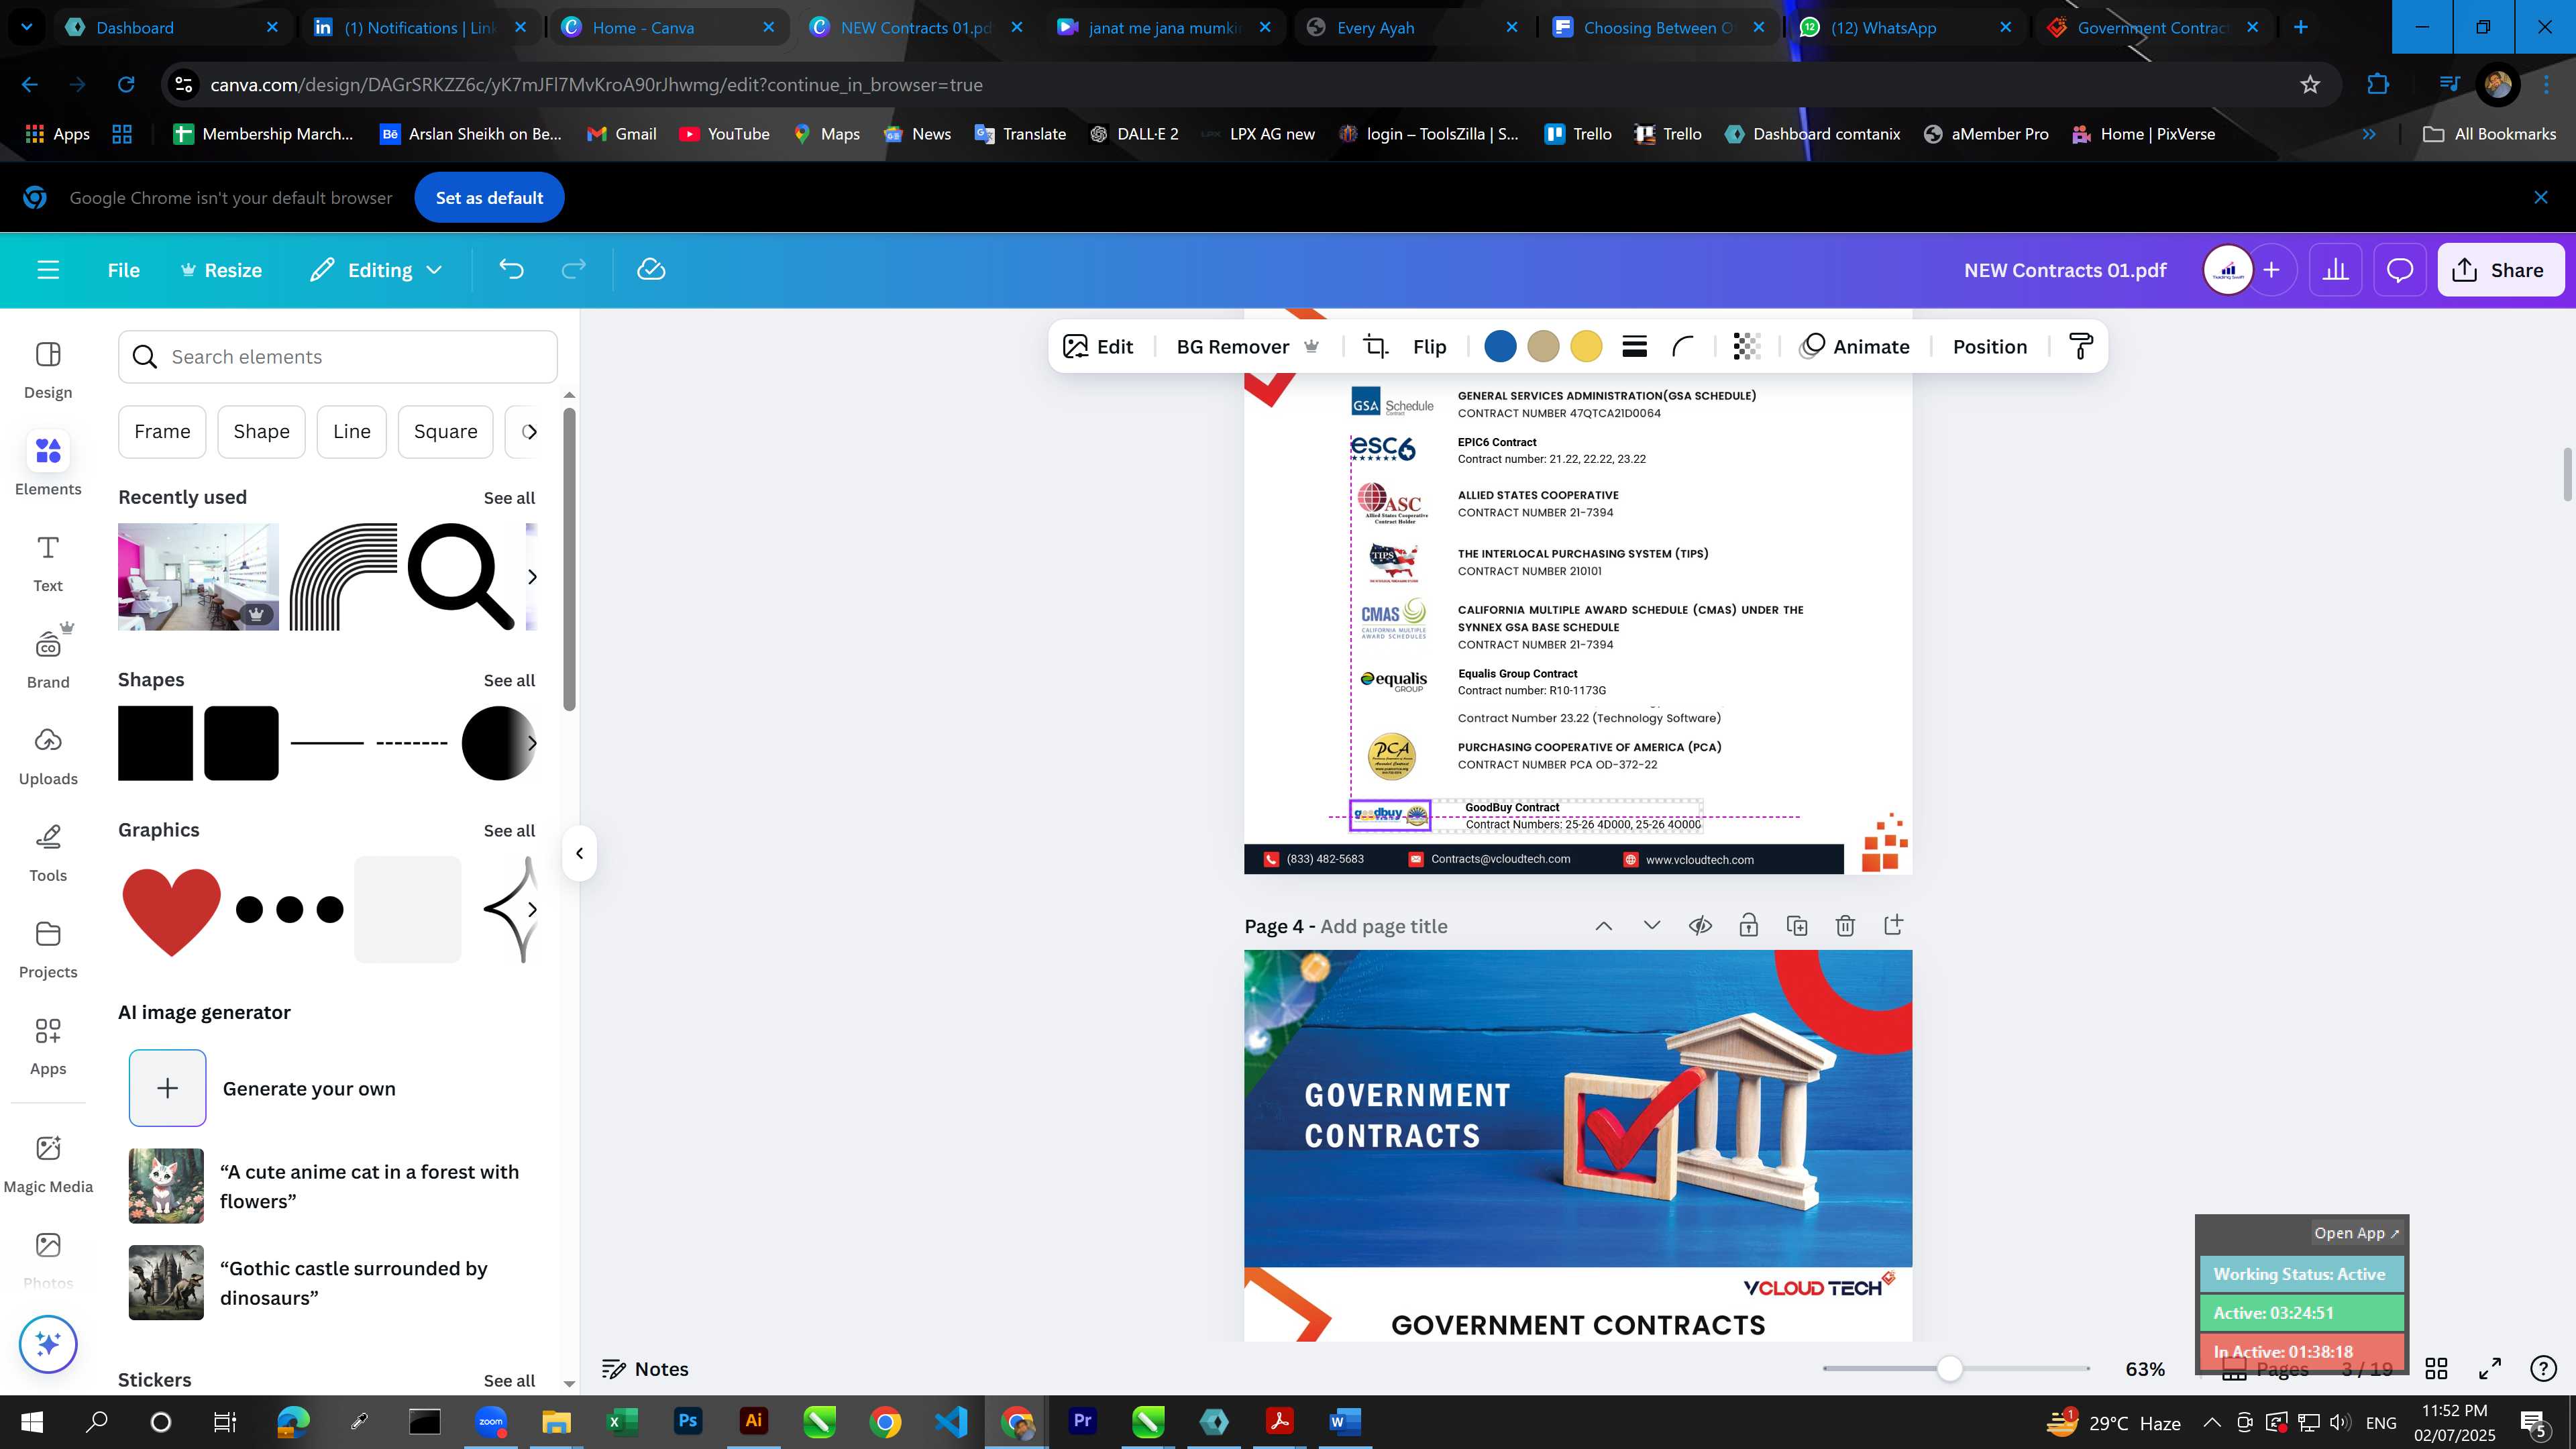The image size is (2576, 1449).
Task: Open the Projects panel in sidebar
Action: coord(48,950)
